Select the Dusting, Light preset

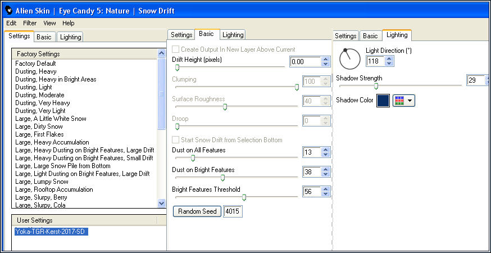click(x=34, y=87)
